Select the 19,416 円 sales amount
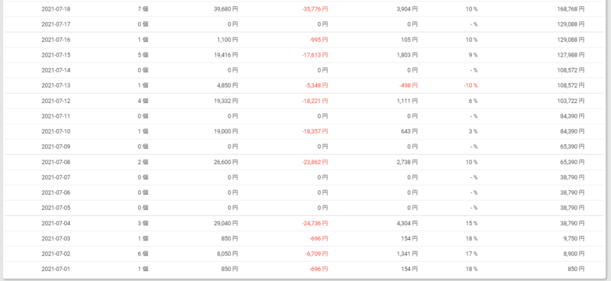Viewport: 611px width, 281px height. tap(225, 55)
